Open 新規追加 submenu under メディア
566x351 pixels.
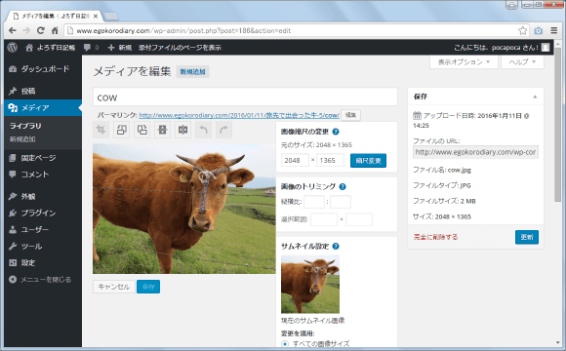tap(22, 139)
